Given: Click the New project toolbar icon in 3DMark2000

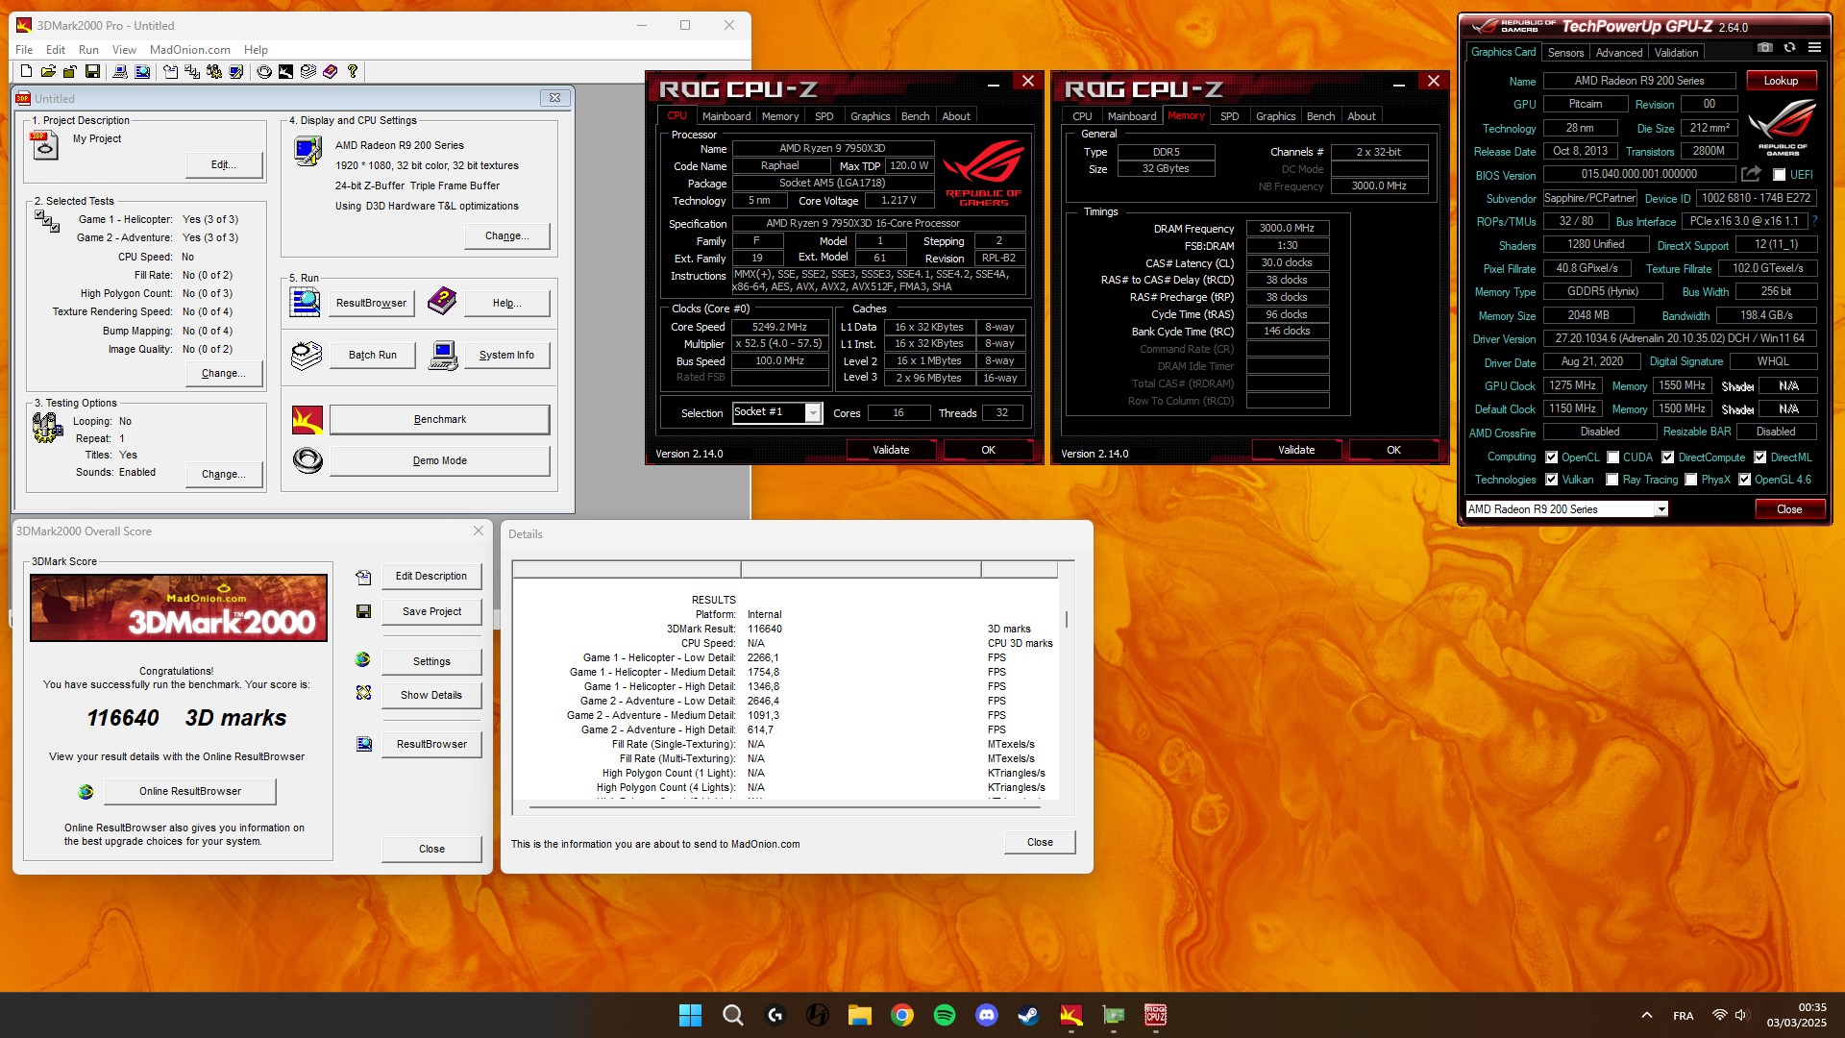Looking at the screenshot, I should (x=26, y=71).
